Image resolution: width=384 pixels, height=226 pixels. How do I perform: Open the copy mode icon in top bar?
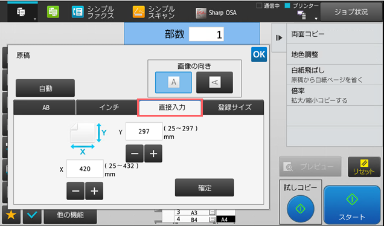coord(21,11)
